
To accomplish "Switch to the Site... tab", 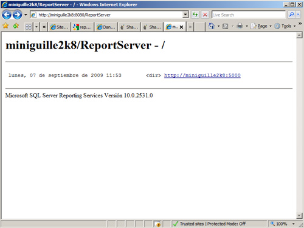I will (x=59, y=27).
